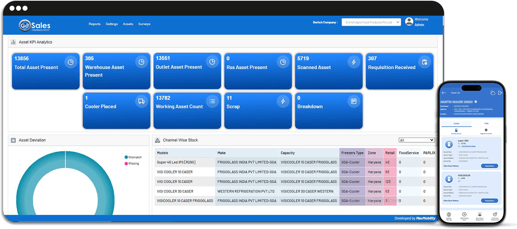Click WESTERN REFRIGERATION PVT.LTD make cell
The width and height of the screenshot is (517, 229).
click(246, 191)
